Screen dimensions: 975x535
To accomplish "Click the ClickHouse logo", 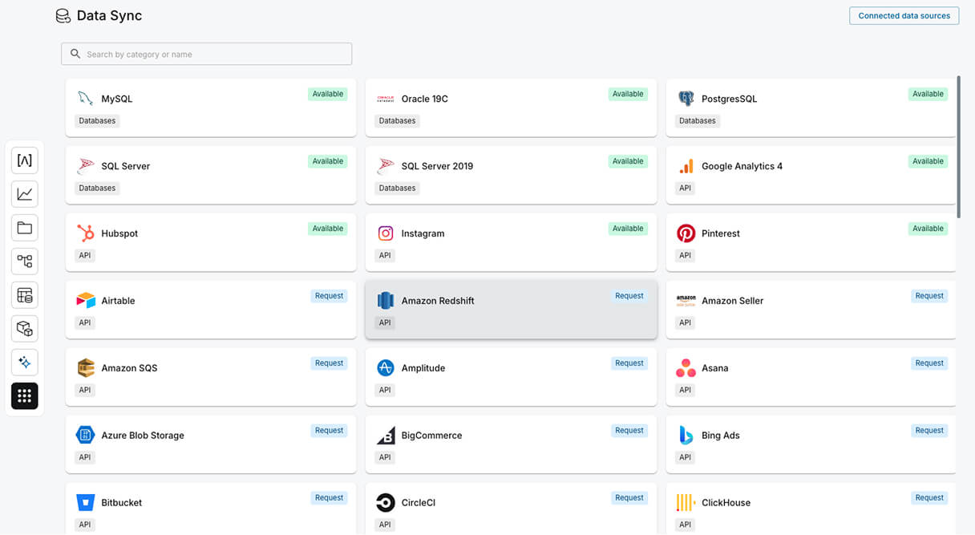I will point(686,503).
